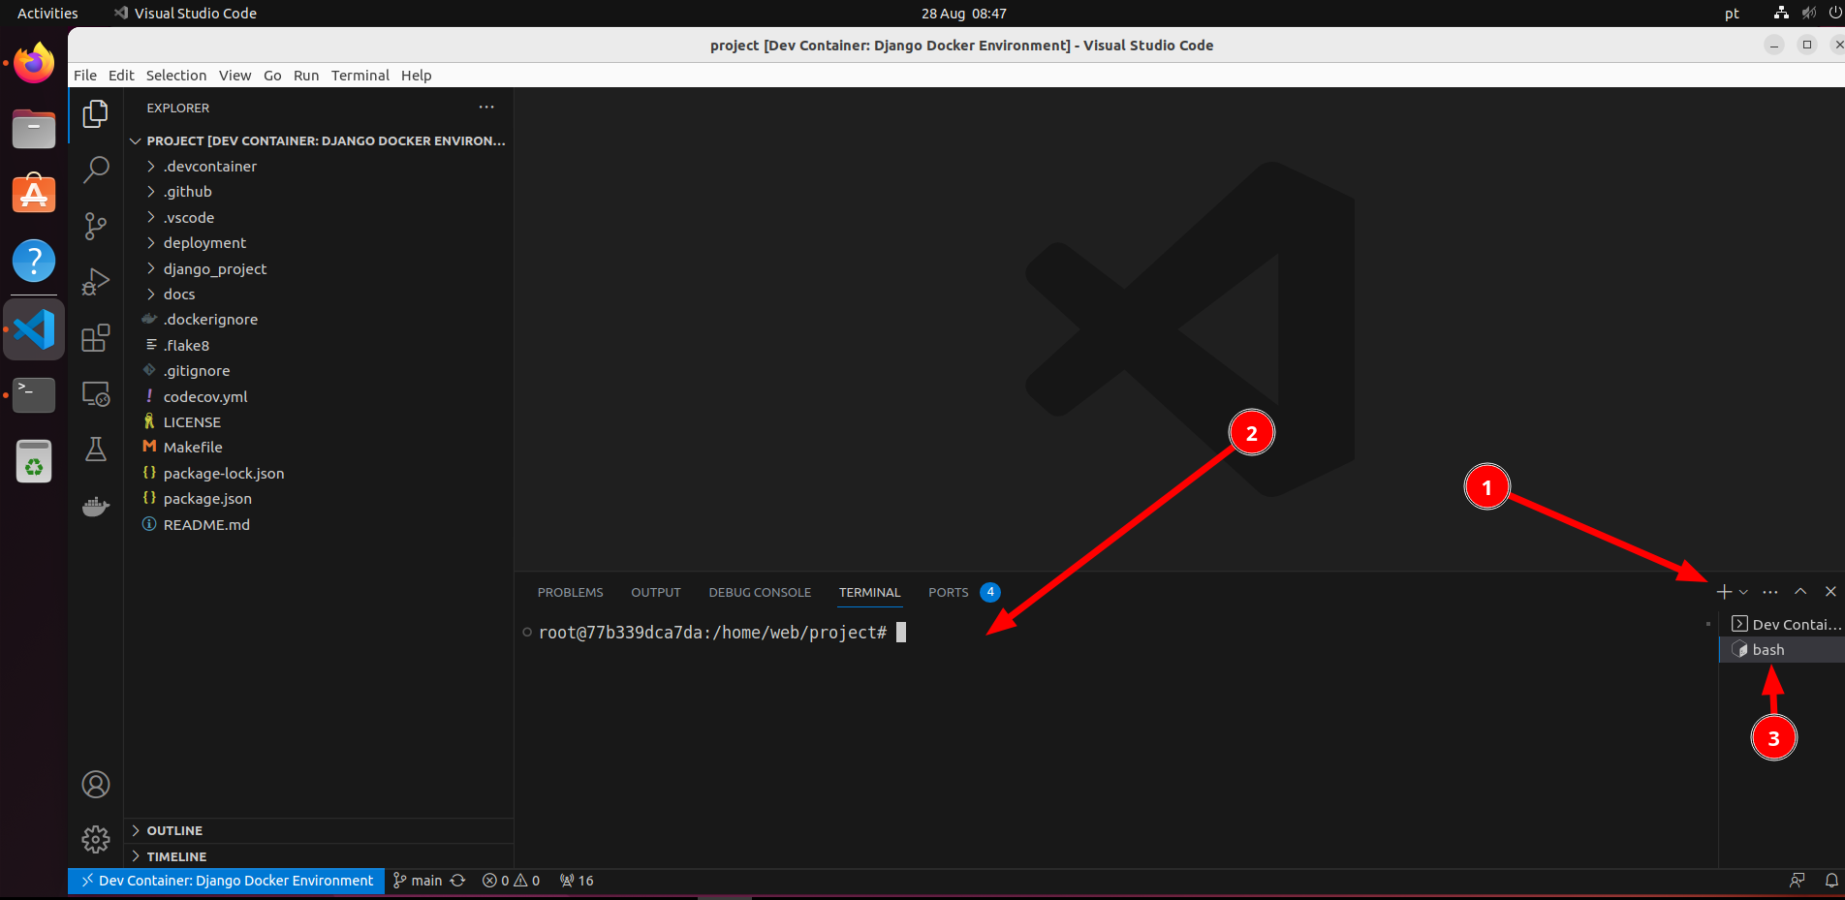Open the Selection menu

[x=176, y=76]
